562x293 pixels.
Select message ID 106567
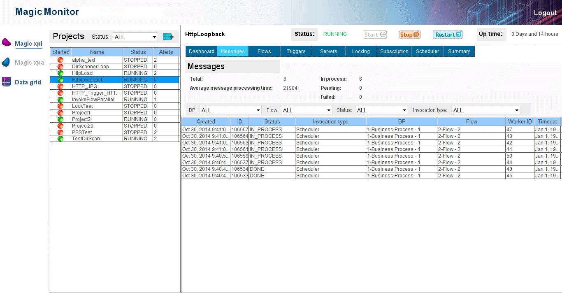point(239,130)
